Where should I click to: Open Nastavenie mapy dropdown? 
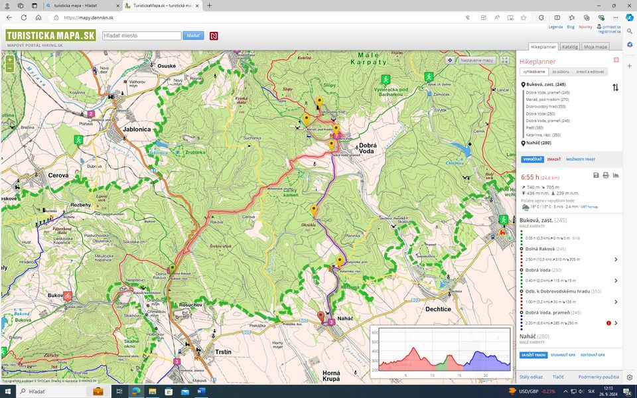pos(477,60)
